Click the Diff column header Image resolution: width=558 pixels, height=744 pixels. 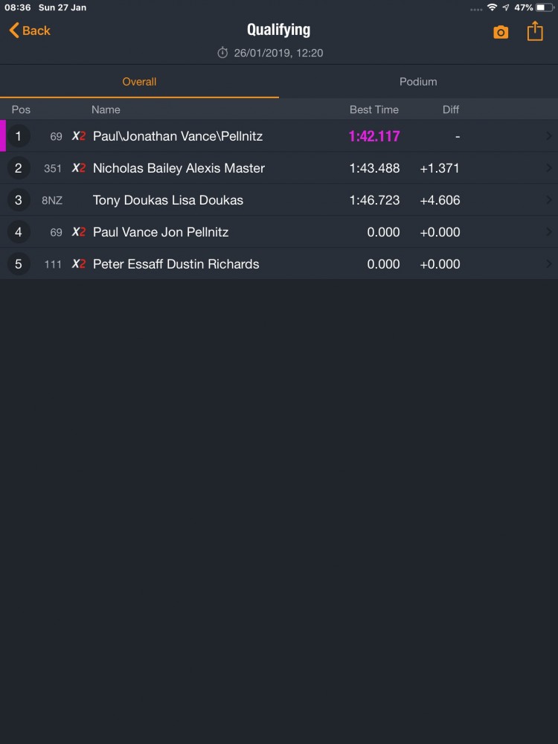pyautogui.click(x=450, y=109)
